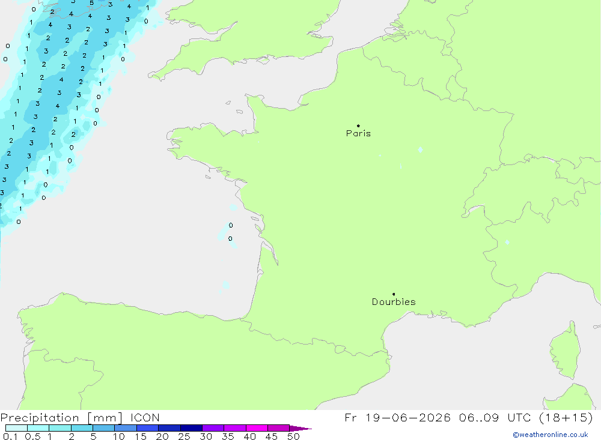This screenshot has height=440, width=601.
Task: Click the above-50 mm legend arrow tip
Action: click(x=301, y=429)
